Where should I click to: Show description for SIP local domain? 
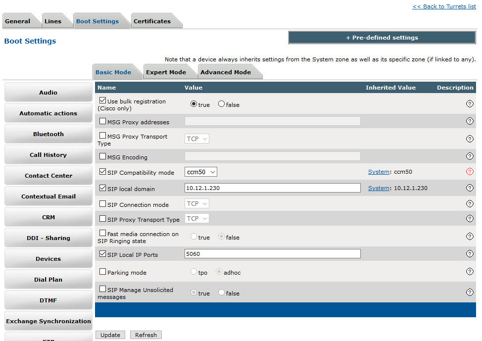click(x=470, y=188)
